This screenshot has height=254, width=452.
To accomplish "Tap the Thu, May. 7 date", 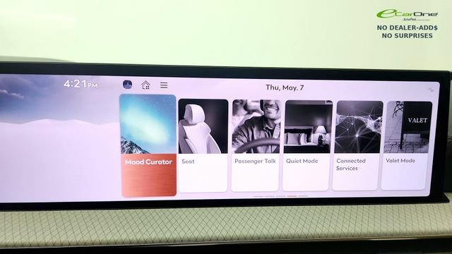I will coord(285,87).
